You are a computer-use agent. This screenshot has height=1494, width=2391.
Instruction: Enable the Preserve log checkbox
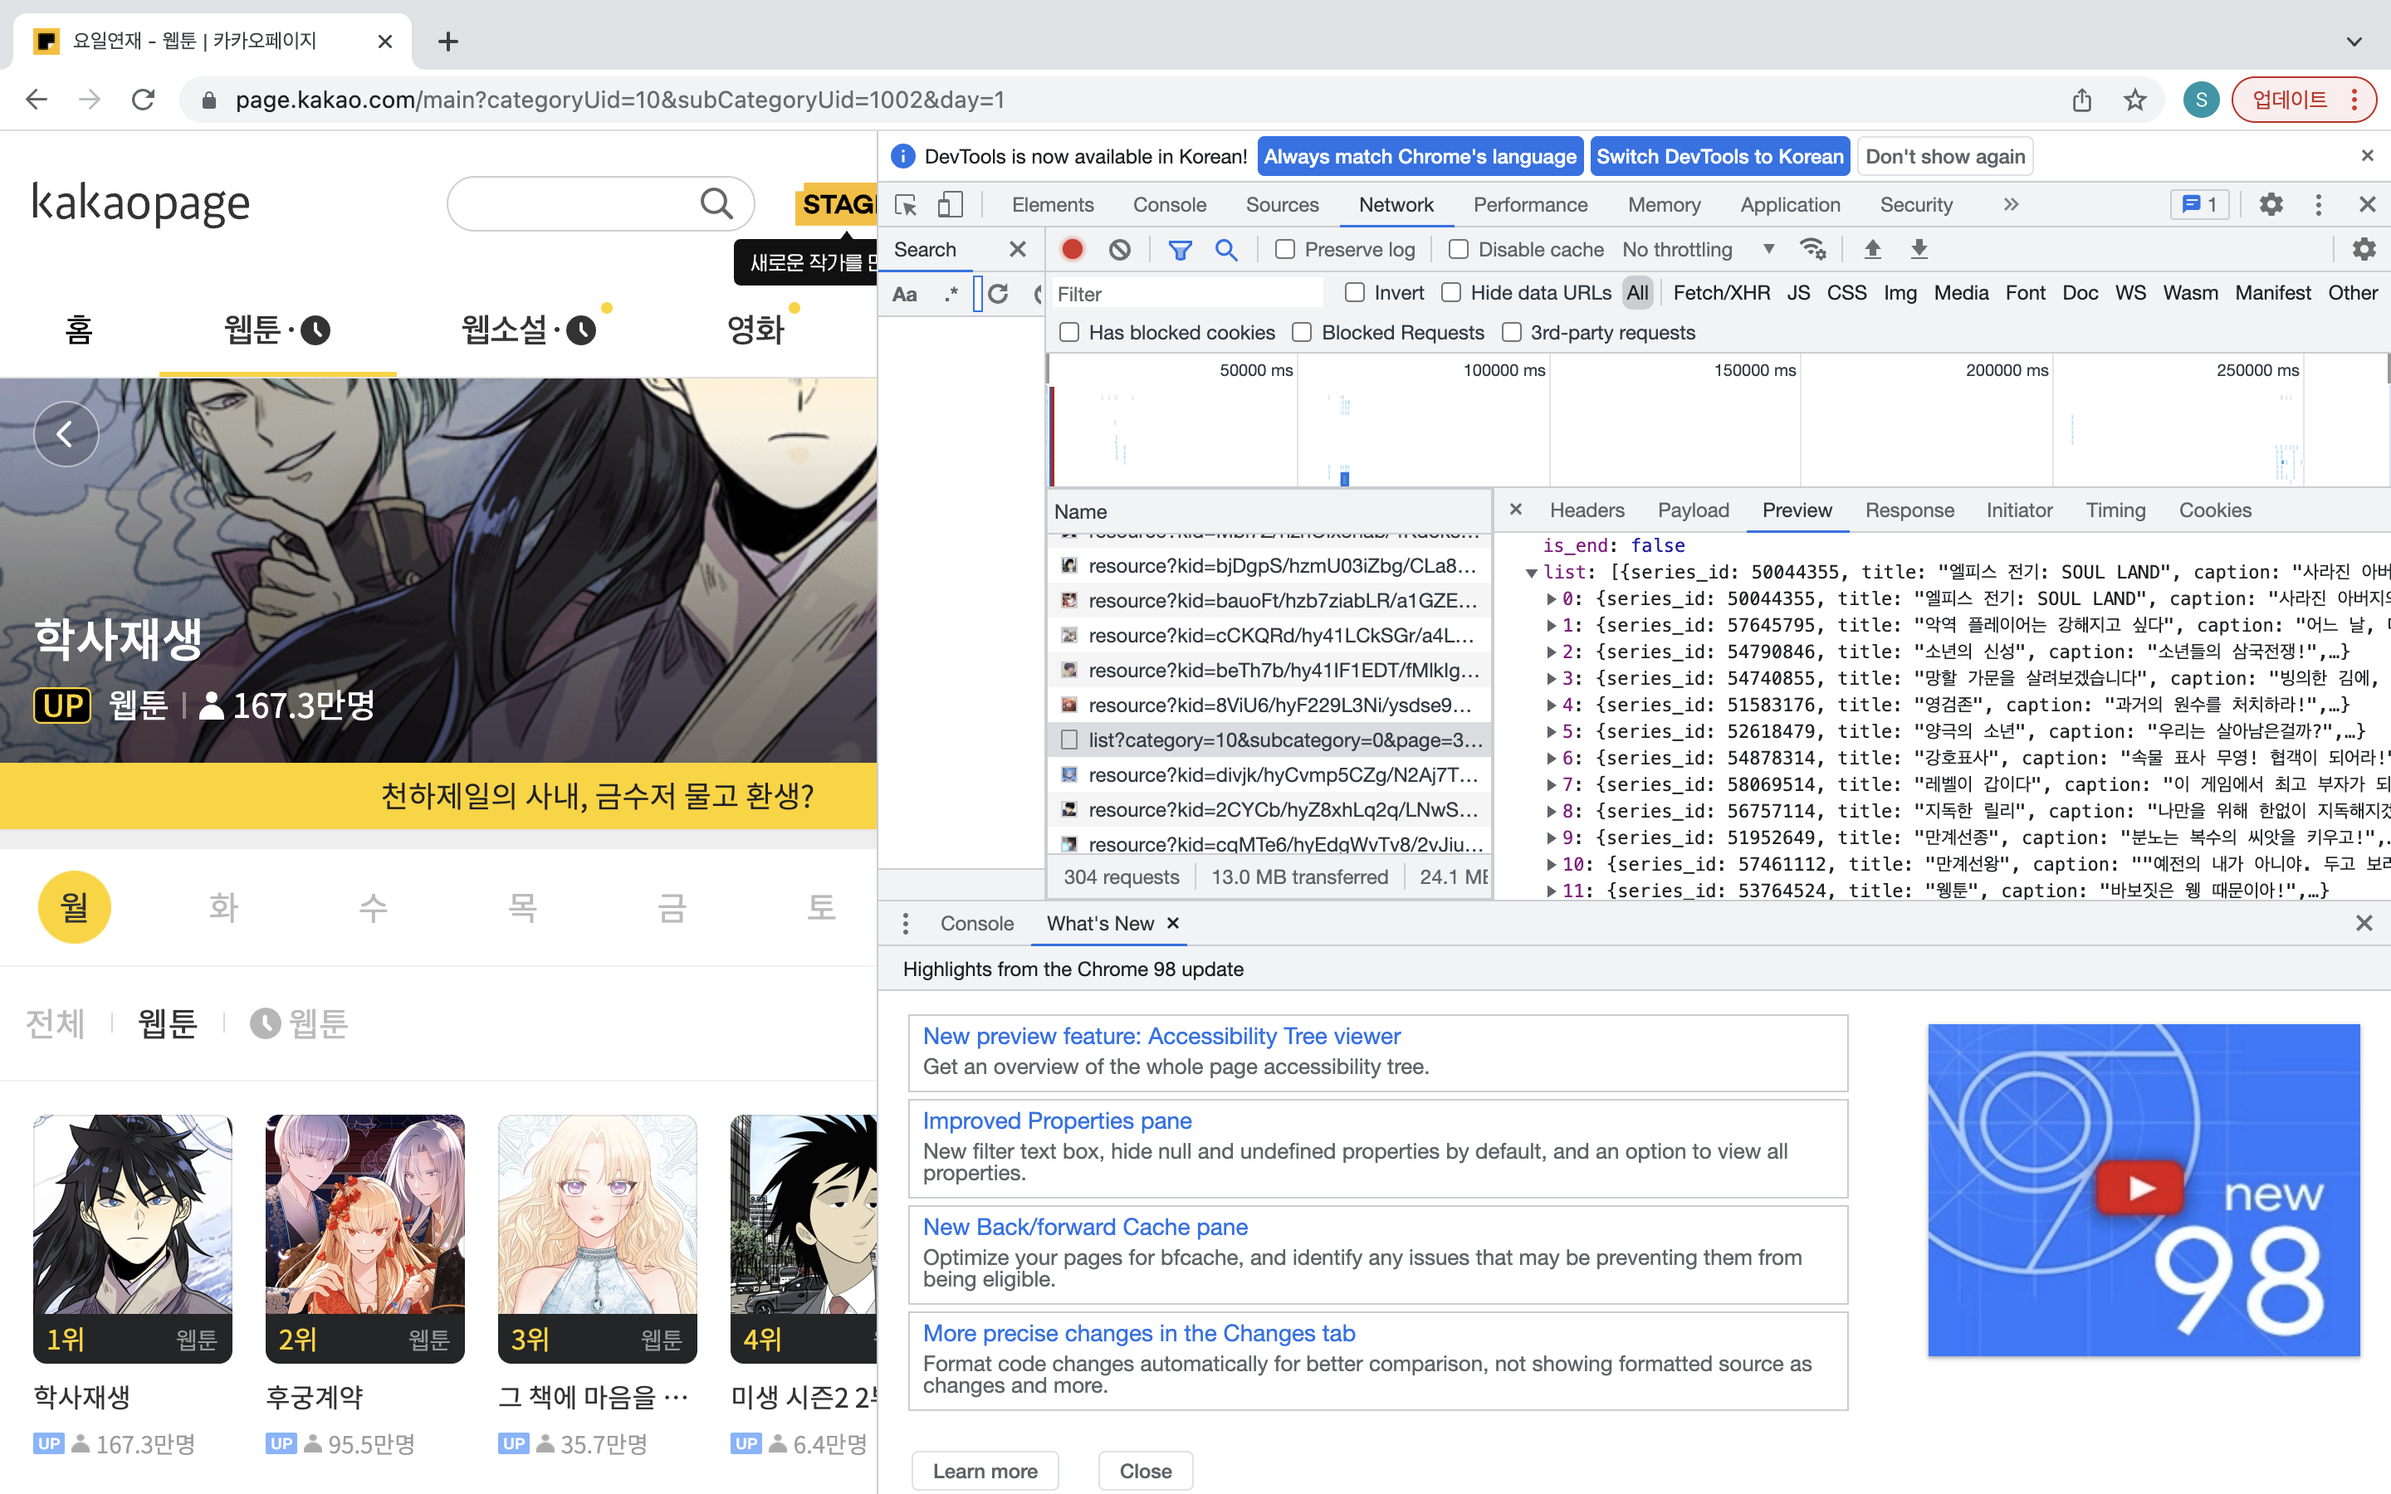[1284, 249]
